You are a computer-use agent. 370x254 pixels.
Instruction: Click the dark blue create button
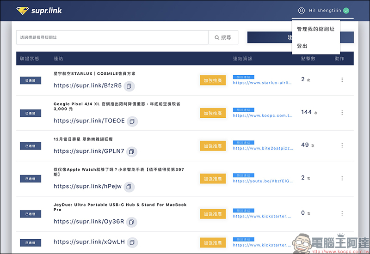pyautogui.click(x=300, y=37)
